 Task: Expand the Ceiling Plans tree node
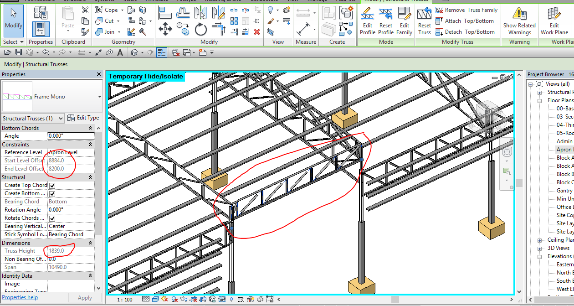[539, 240]
